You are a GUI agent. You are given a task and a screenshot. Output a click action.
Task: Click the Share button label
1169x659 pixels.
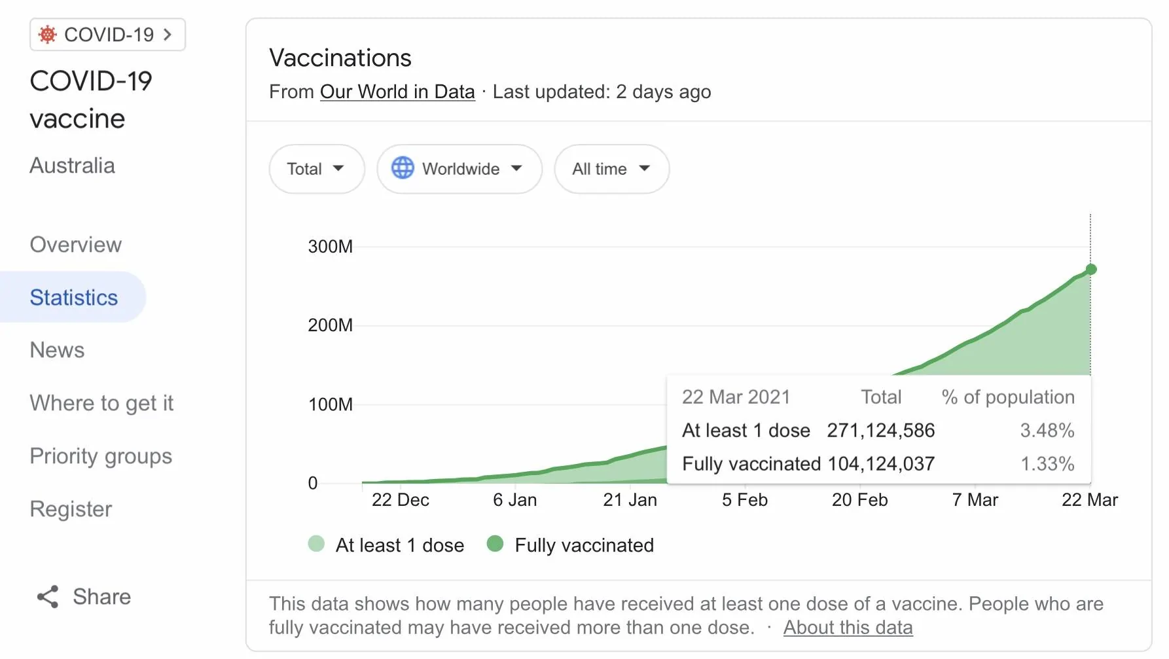[101, 596]
